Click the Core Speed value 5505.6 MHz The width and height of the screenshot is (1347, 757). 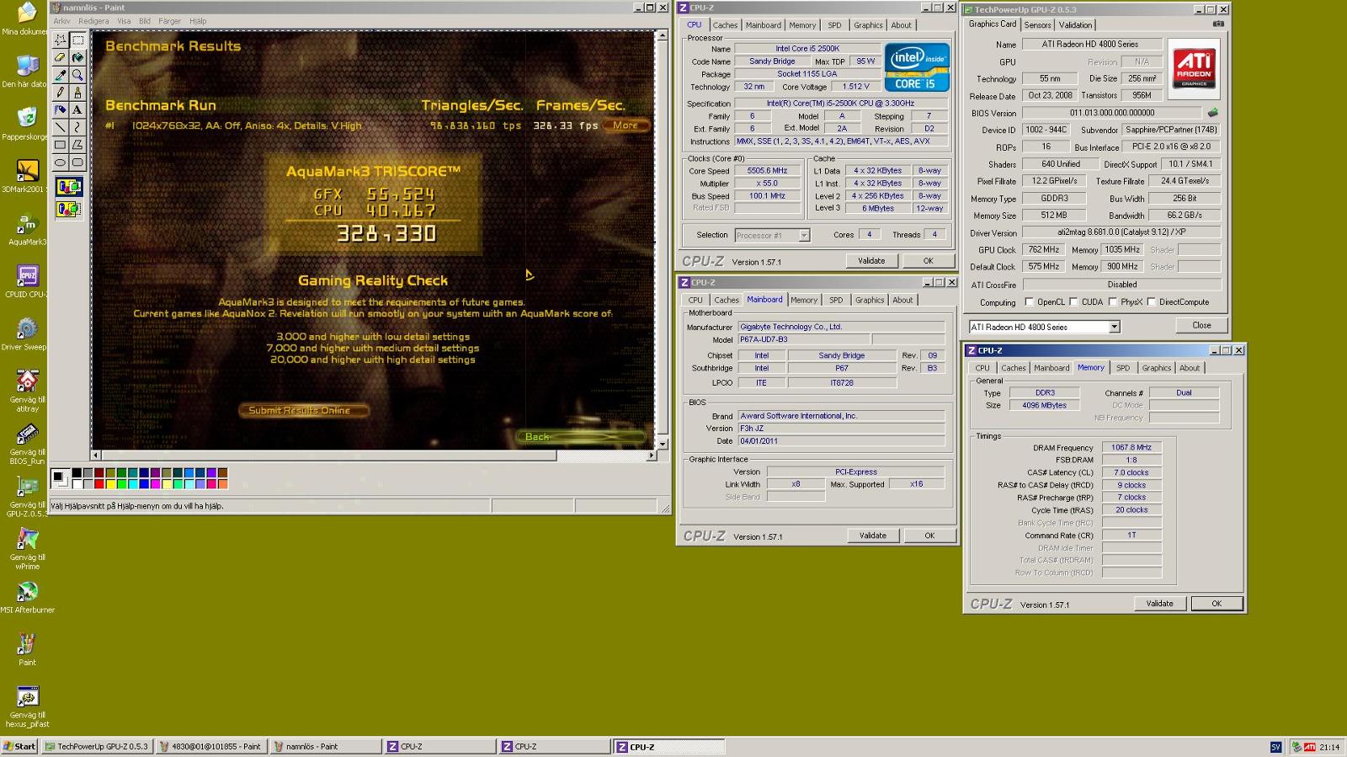point(767,171)
